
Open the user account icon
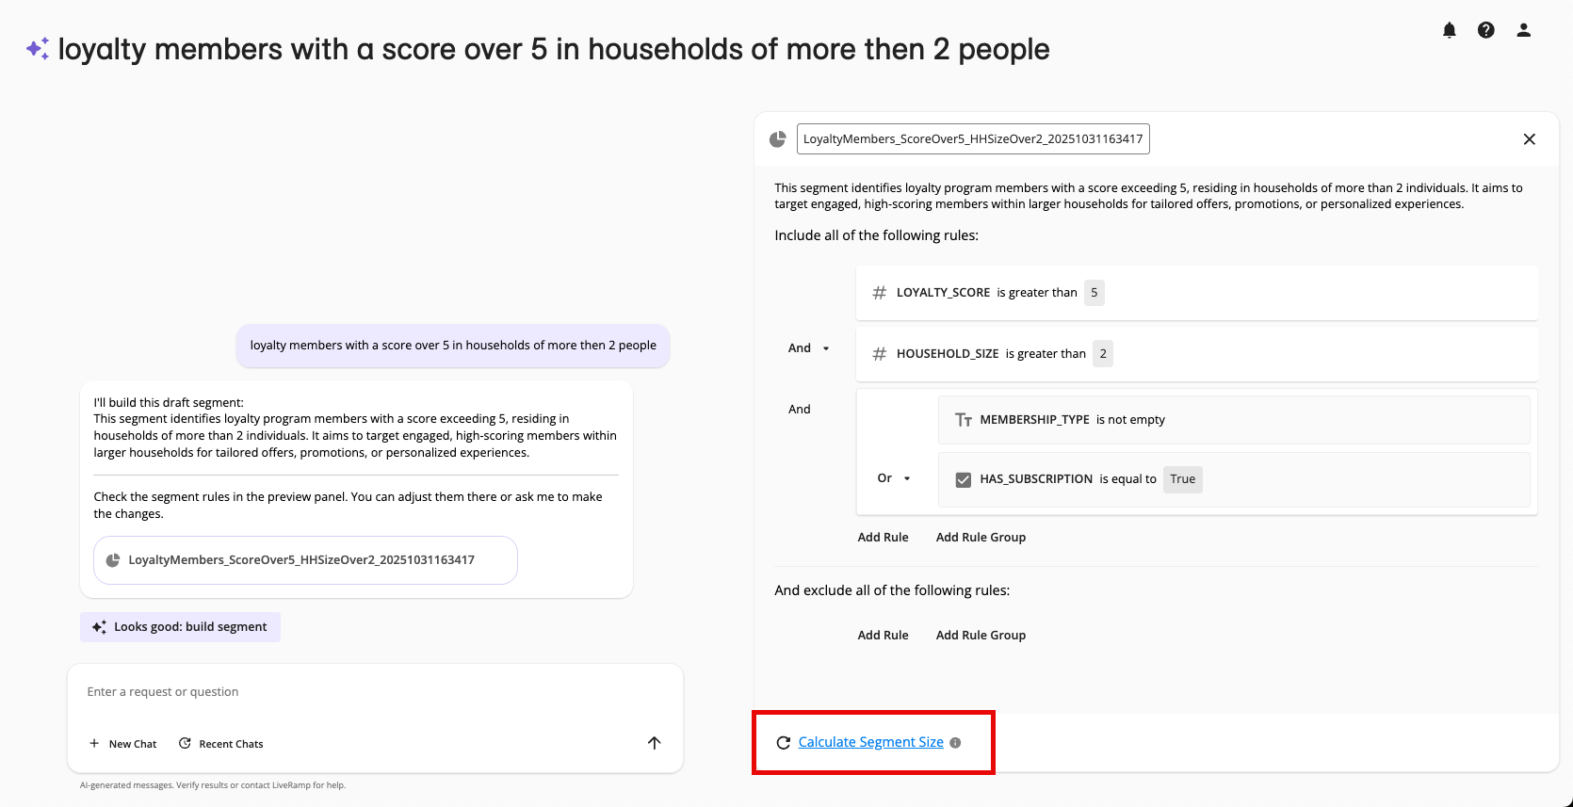coord(1523,30)
